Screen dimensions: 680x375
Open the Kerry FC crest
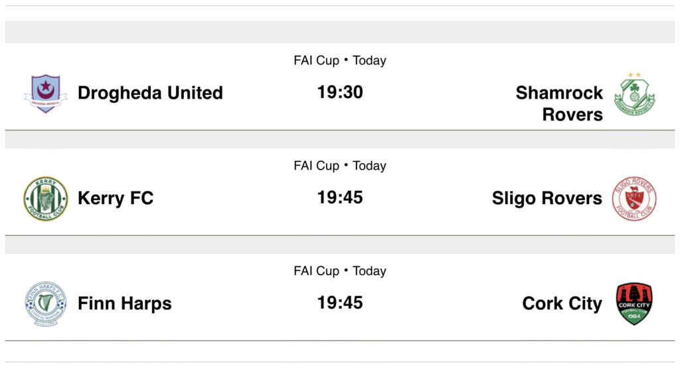pyautogui.click(x=45, y=198)
